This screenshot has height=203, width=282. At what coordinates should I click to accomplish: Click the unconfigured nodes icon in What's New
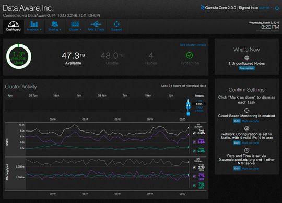coord(246,58)
